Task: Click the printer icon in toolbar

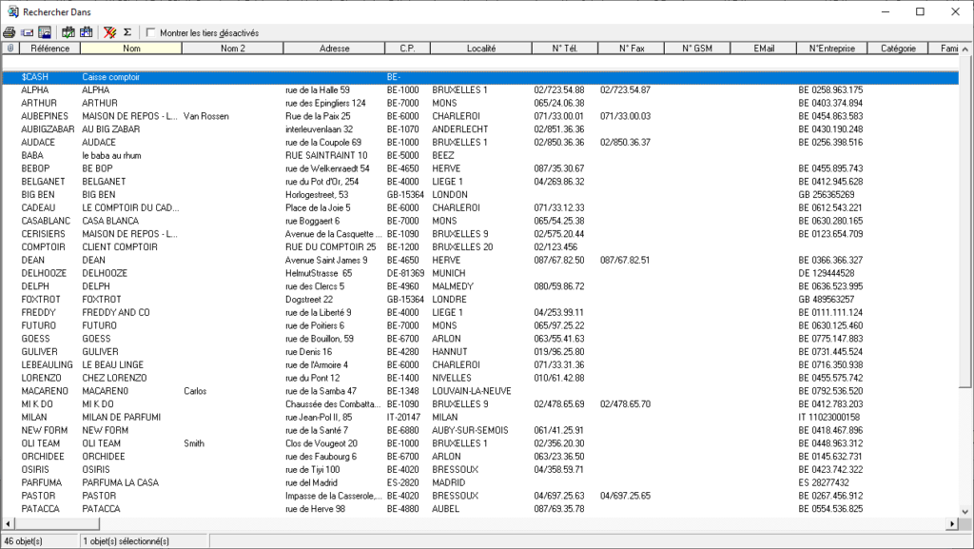Action: point(10,32)
